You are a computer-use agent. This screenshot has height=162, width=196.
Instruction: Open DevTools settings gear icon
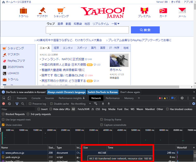(182, 98)
